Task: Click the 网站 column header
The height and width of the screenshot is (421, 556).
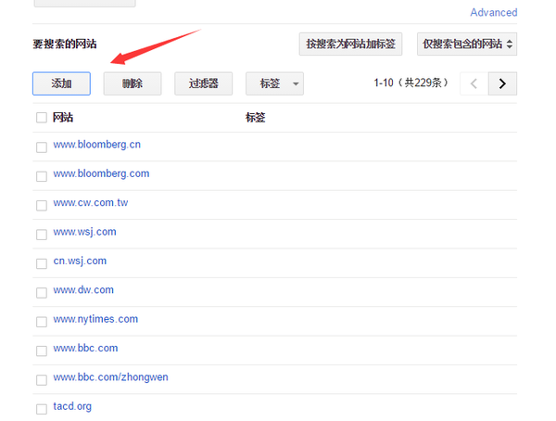Action: 63,118
